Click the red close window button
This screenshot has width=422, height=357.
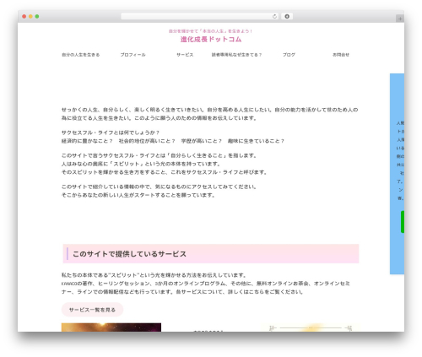click(24, 16)
